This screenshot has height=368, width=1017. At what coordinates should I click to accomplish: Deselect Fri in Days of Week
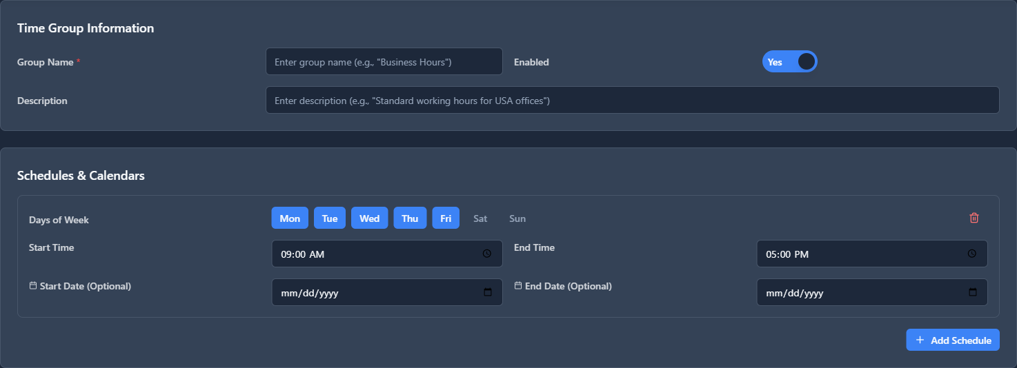coord(446,218)
